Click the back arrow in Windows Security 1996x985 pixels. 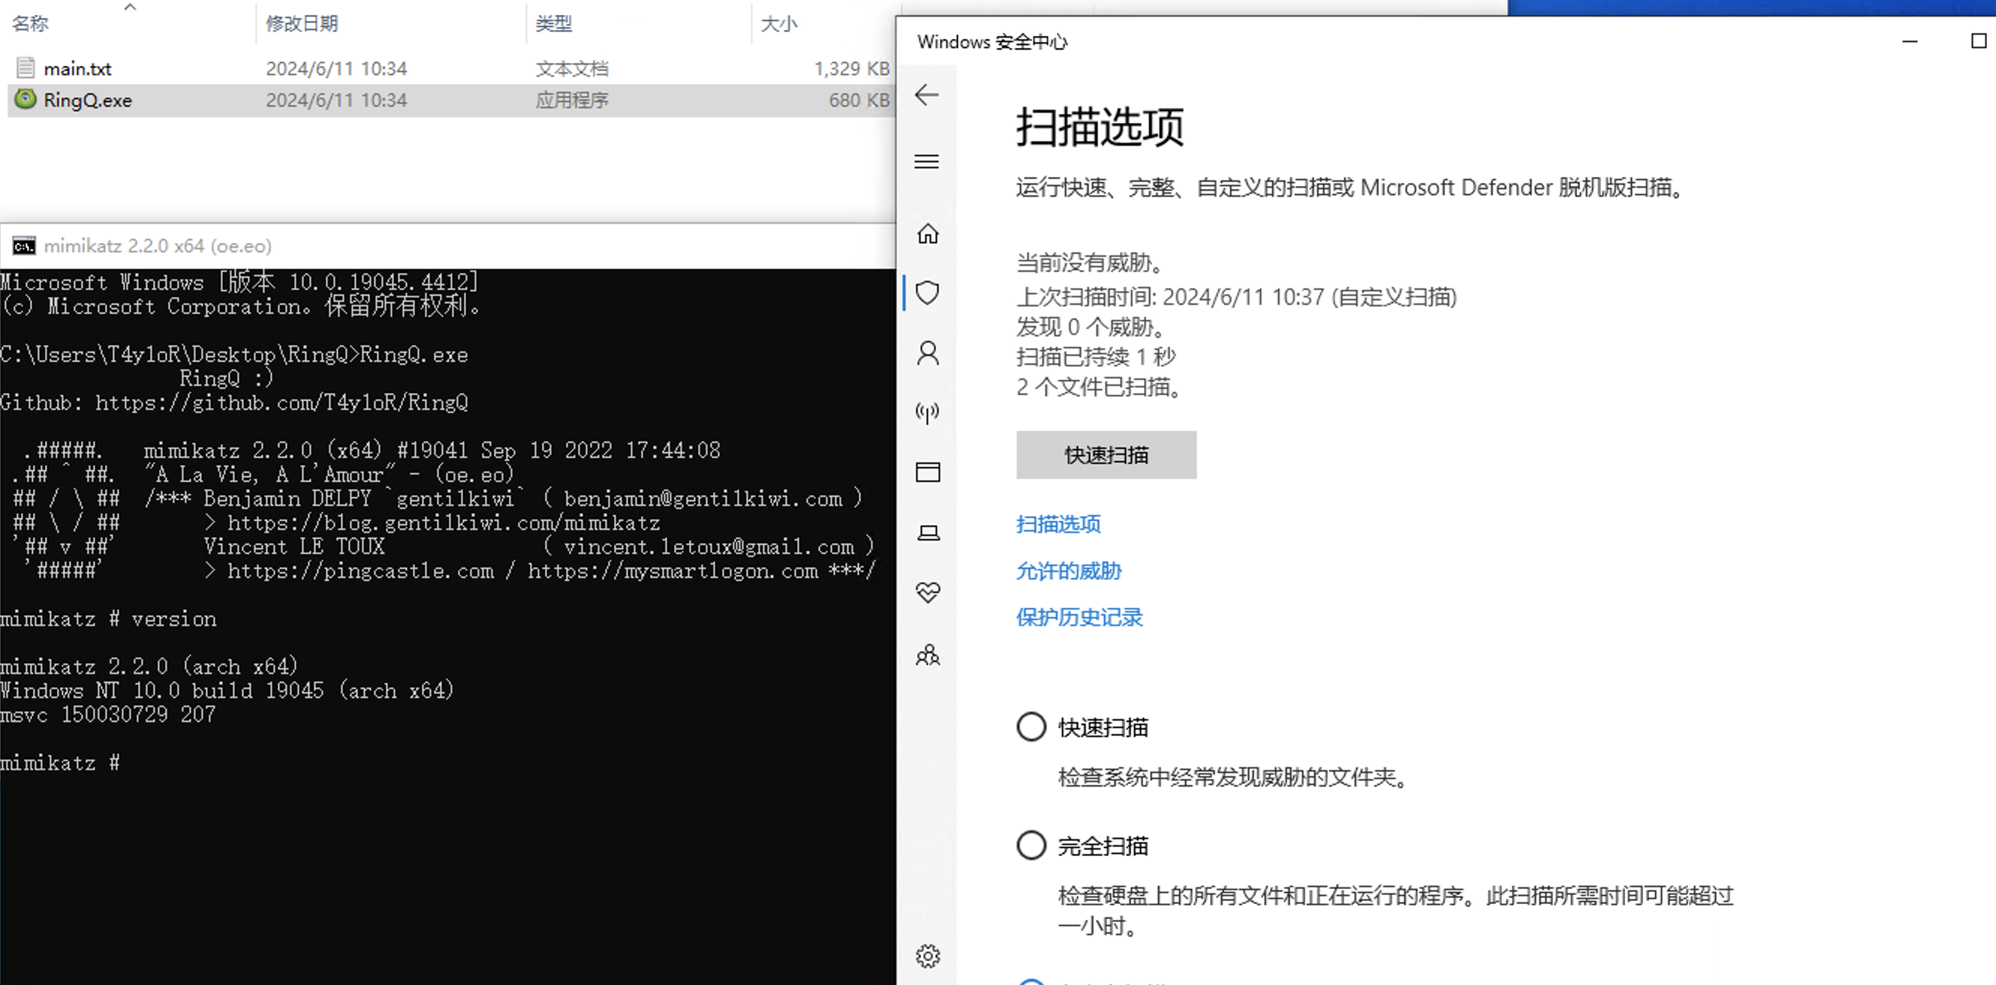[927, 95]
